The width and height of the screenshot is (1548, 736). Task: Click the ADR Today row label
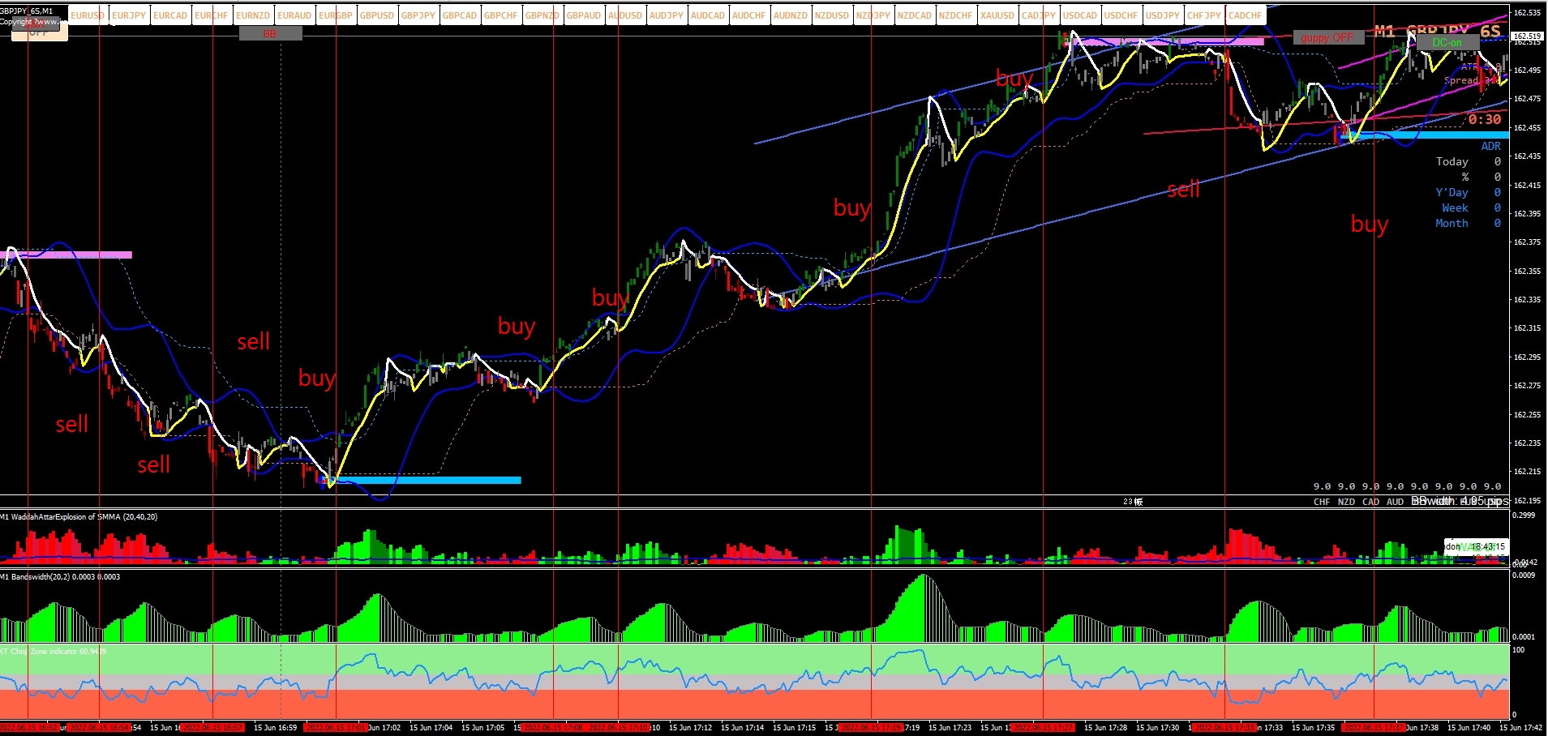point(1452,161)
